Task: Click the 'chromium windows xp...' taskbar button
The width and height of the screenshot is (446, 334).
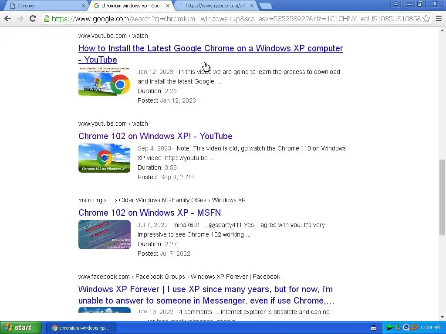Action: (x=81, y=328)
